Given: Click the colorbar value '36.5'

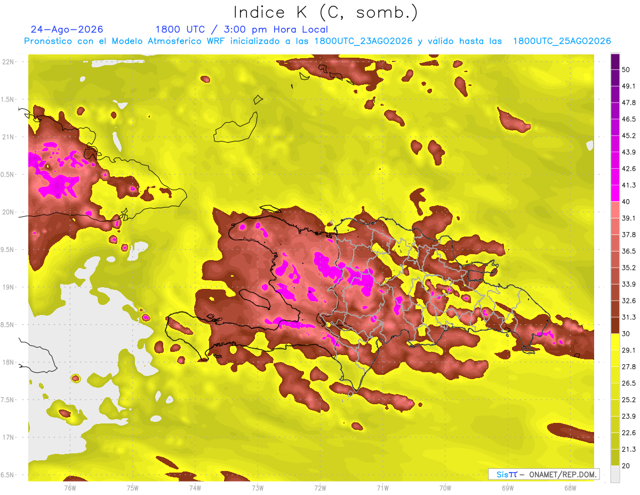Looking at the screenshot, I should pyautogui.click(x=628, y=251).
